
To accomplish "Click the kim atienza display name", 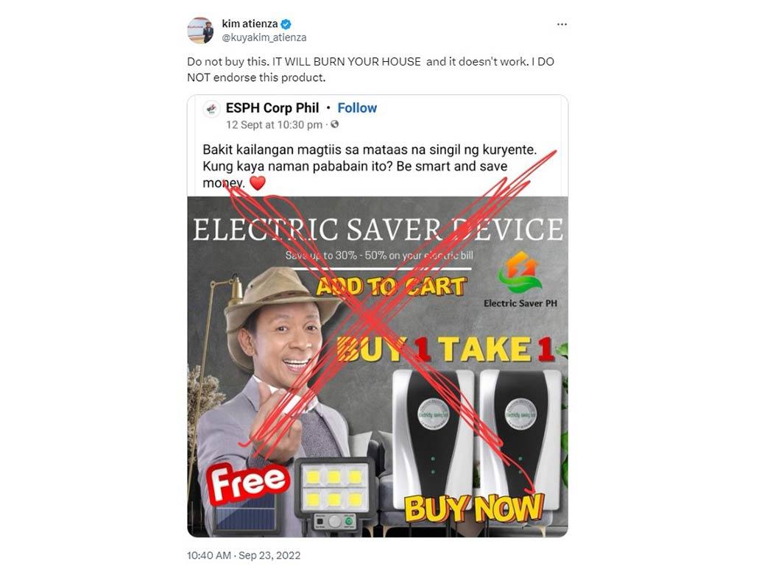I will [x=250, y=24].
